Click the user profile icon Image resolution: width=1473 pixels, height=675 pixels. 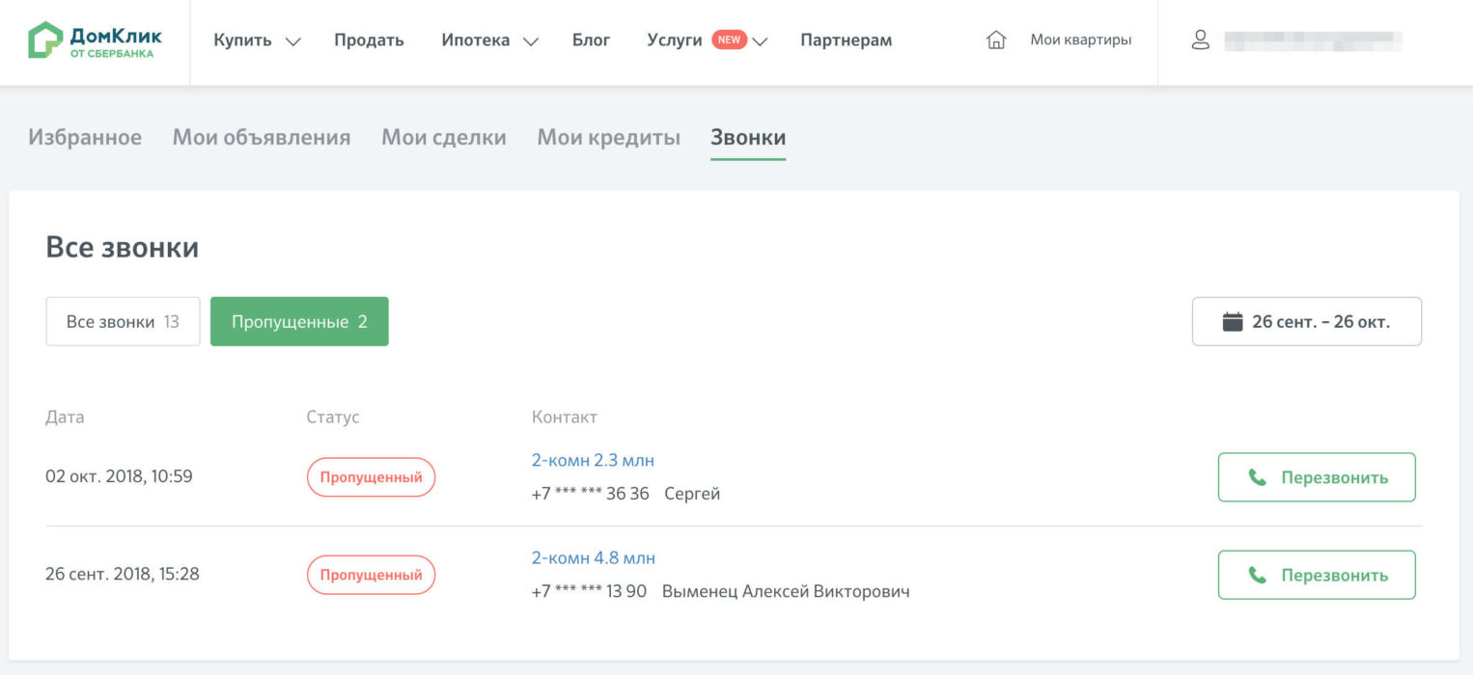point(1200,40)
